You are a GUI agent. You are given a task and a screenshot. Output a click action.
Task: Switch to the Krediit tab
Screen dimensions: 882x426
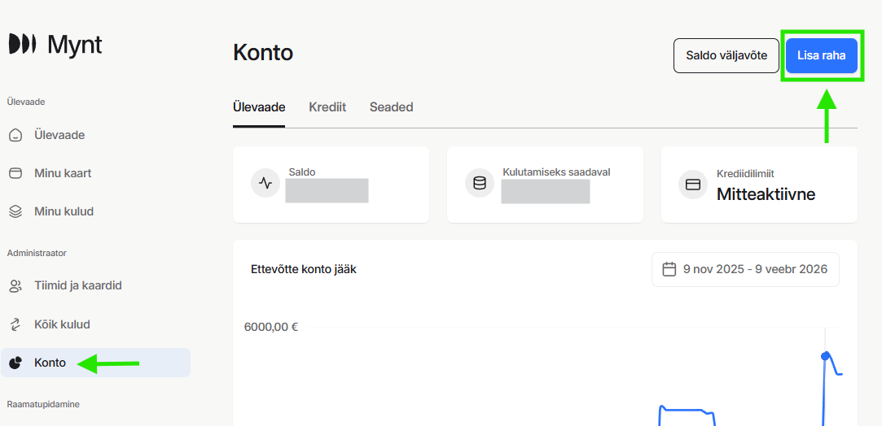click(327, 107)
